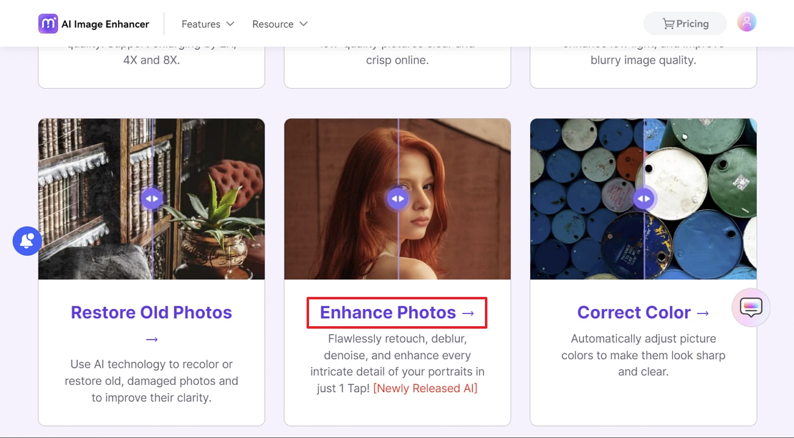The height and width of the screenshot is (438, 794).
Task: Open the Enhance Photos link
Action: pyautogui.click(x=397, y=313)
